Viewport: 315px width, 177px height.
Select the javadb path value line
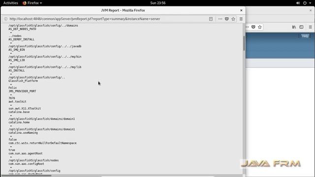tap(45, 46)
